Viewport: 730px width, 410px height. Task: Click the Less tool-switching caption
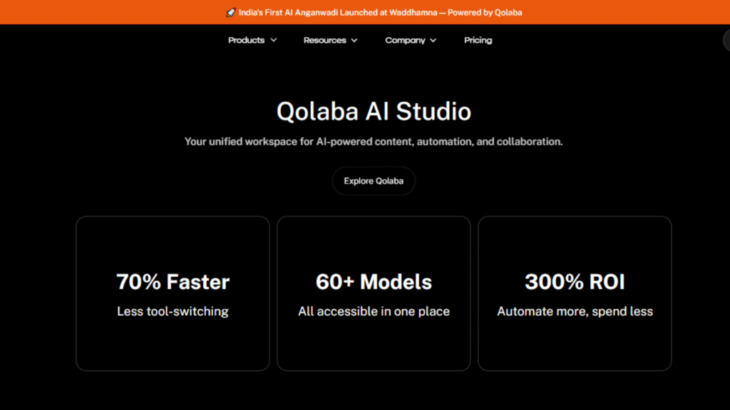click(173, 311)
